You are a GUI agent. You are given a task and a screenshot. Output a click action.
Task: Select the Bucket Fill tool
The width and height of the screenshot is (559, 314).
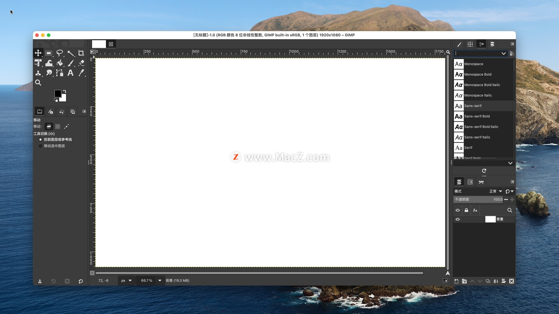pos(60,63)
